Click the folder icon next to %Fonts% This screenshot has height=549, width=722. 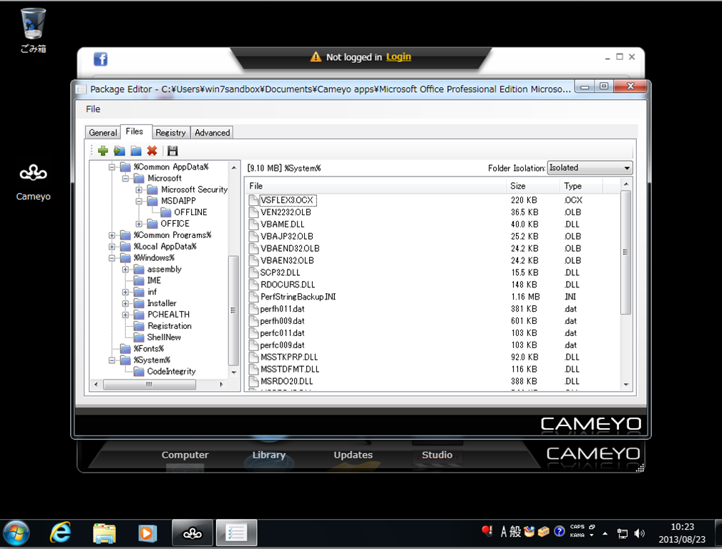click(125, 349)
